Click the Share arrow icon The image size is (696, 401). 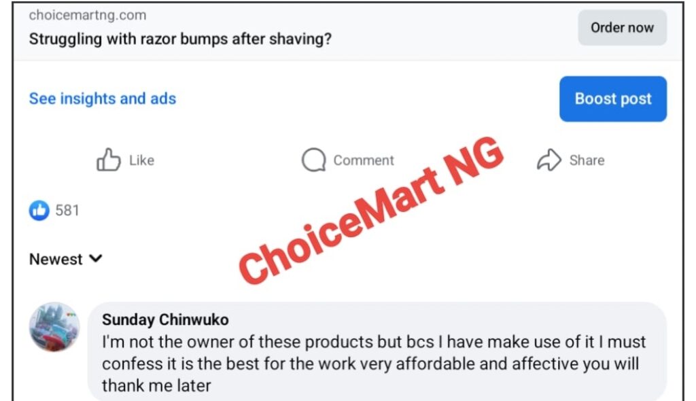(x=549, y=160)
